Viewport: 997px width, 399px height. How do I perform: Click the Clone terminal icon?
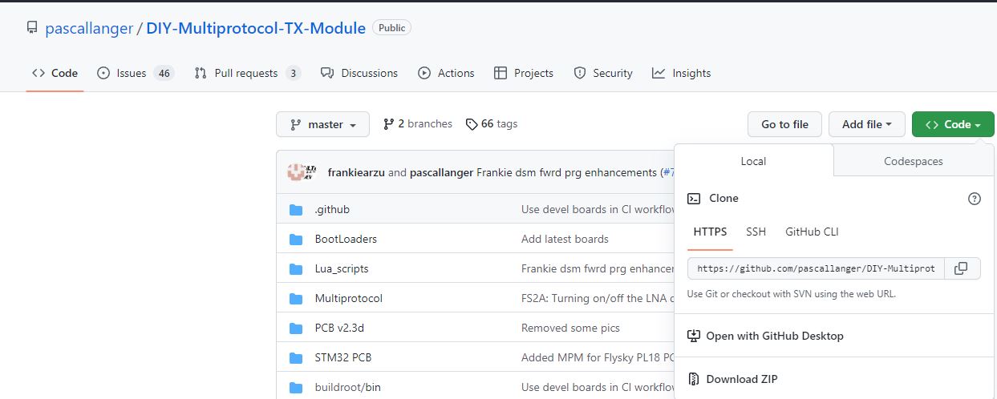(x=694, y=199)
